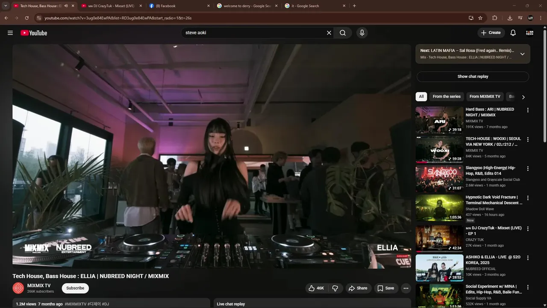Image resolution: width=547 pixels, height=308 pixels.
Task: Click Live chat replay heading
Action: pos(231,304)
